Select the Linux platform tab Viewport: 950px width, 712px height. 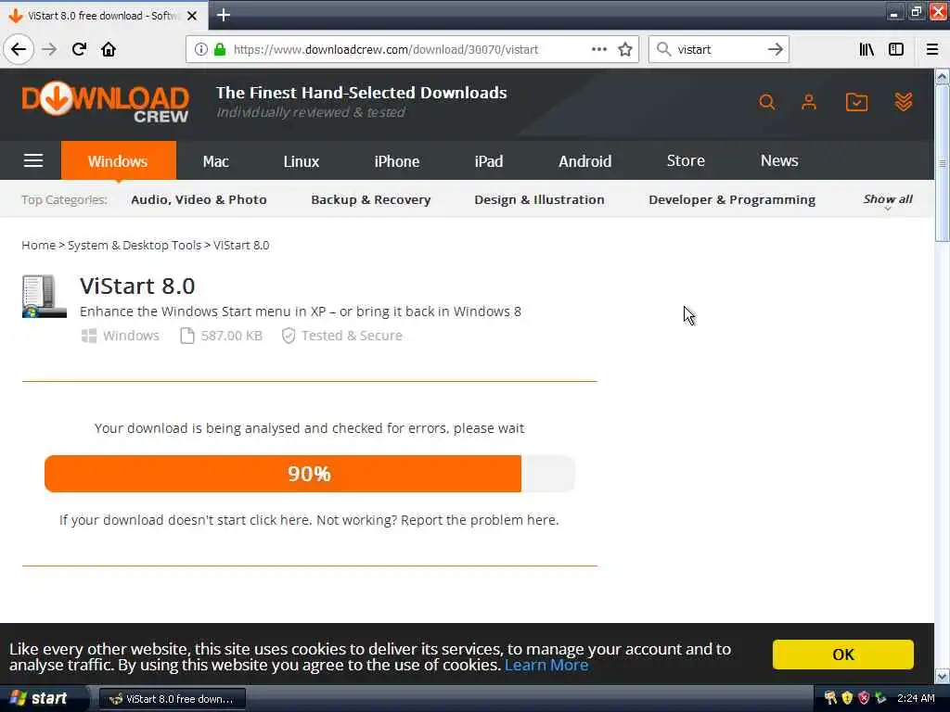pos(302,161)
